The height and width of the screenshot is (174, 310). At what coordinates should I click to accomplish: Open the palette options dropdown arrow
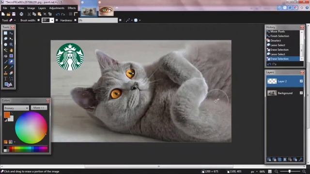coord(15,142)
